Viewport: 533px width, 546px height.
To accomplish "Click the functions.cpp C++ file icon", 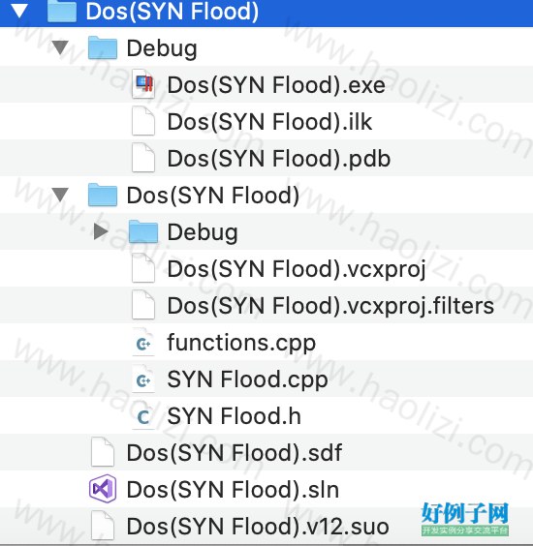I will pyautogui.click(x=143, y=343).
